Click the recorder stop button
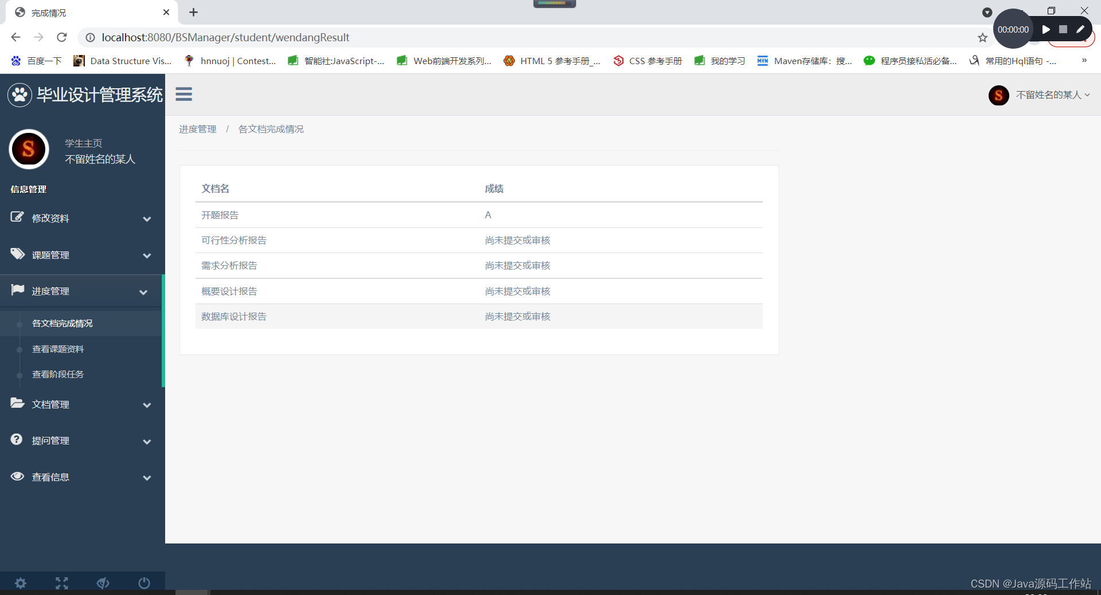1101x595 pixels. [1063, 29]
